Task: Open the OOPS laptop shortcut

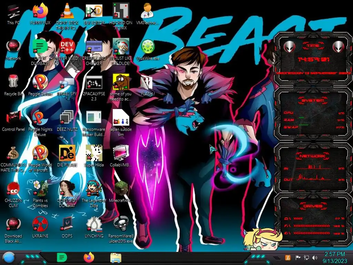Action: (x=67, y=228)
